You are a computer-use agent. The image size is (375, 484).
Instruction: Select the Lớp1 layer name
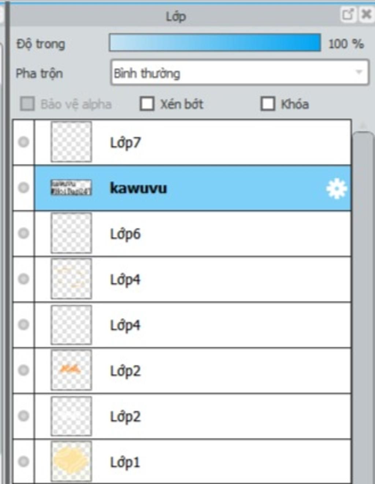coord(125,462)
